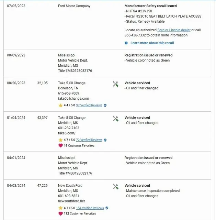Open 154 Verified Reviews link

point(90,208)
